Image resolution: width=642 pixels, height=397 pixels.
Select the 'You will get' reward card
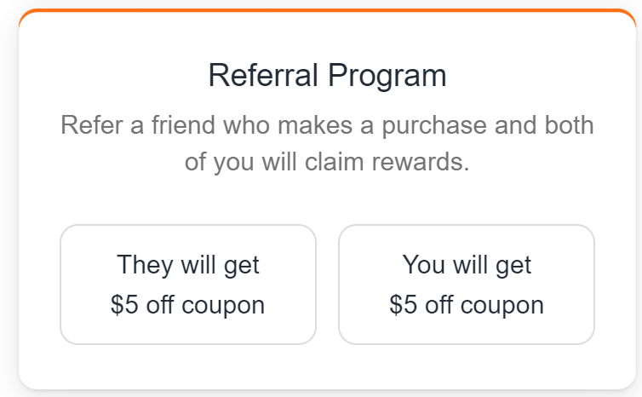467,285
